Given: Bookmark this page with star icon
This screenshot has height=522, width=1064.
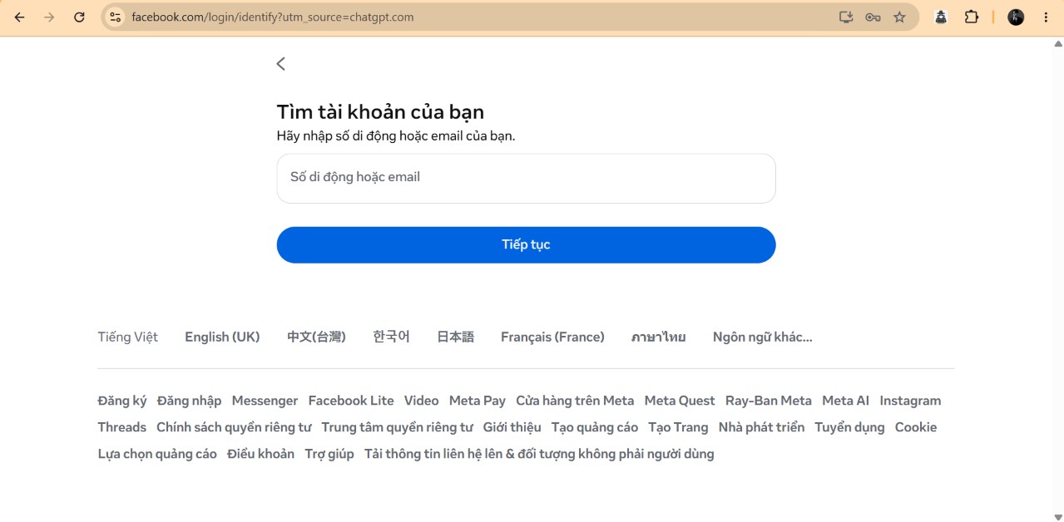Looking at the screenshot, I should [x=899, y=17].
